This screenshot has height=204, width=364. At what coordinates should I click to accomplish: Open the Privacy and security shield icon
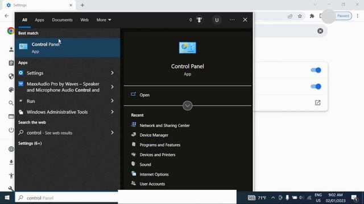click(11, 76)
